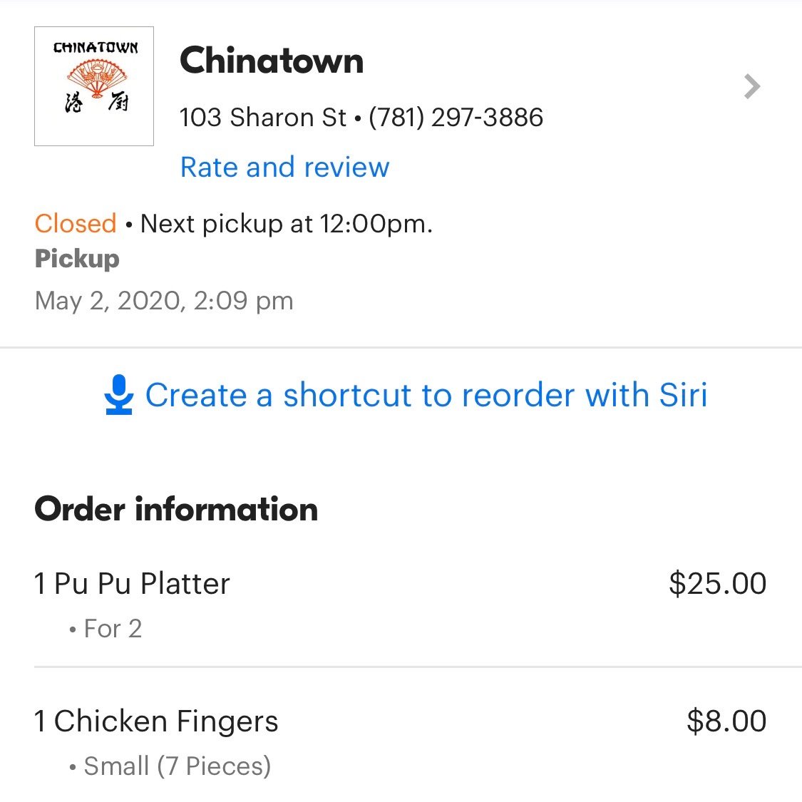802x802 pixels.
Task: Click the Order information heading
Action: 176,509
